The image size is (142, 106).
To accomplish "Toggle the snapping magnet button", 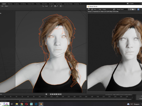I will (x=55, y=6).
